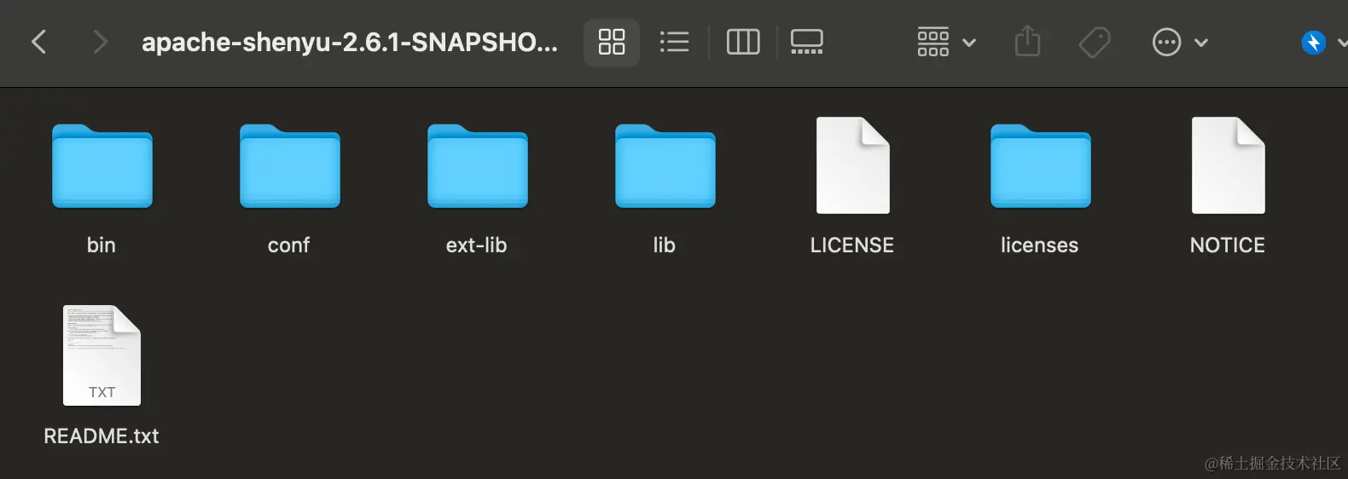
Task: Switch to gallery view
Action: click(x=806, y=42)
